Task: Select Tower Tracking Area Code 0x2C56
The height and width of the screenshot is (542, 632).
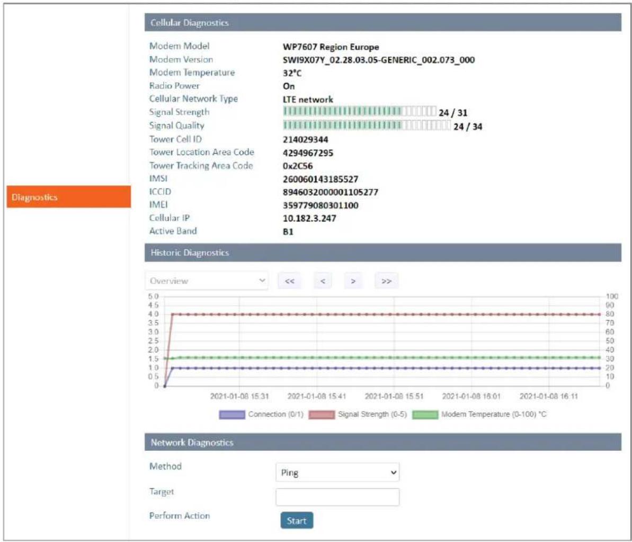Action: (298, 166)
